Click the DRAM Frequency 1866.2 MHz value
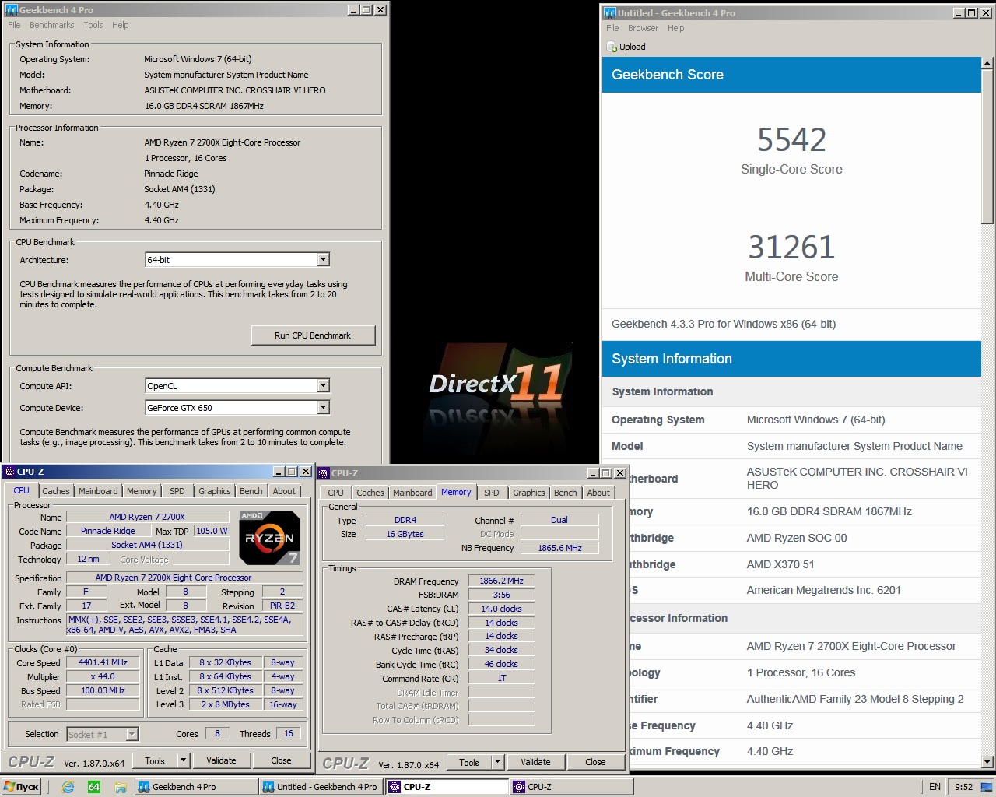This screenshot has width=996, height=797. (x=501, y=581)
